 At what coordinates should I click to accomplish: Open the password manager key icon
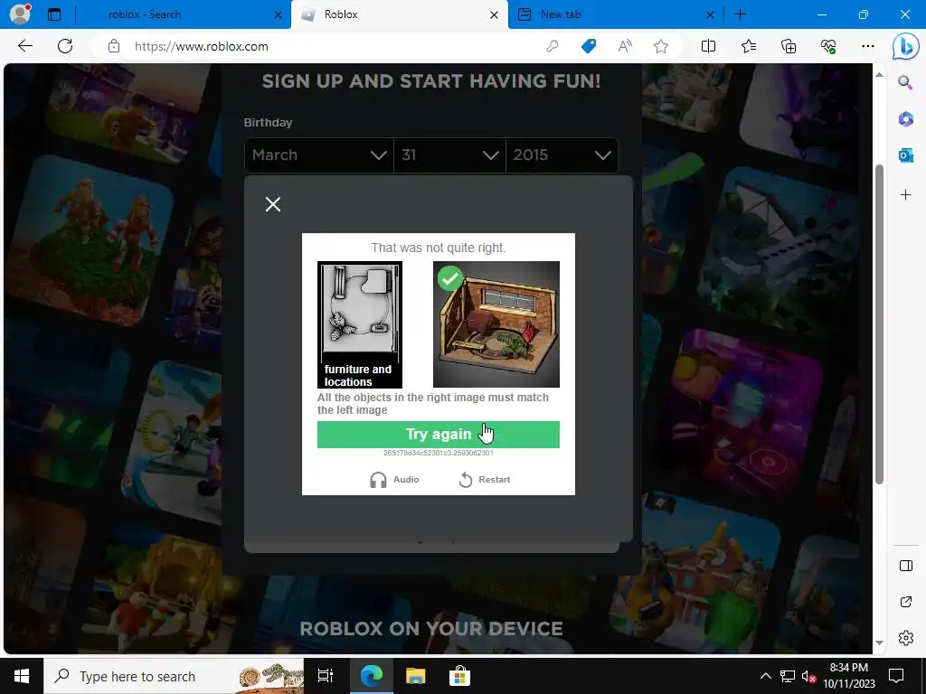553,46
